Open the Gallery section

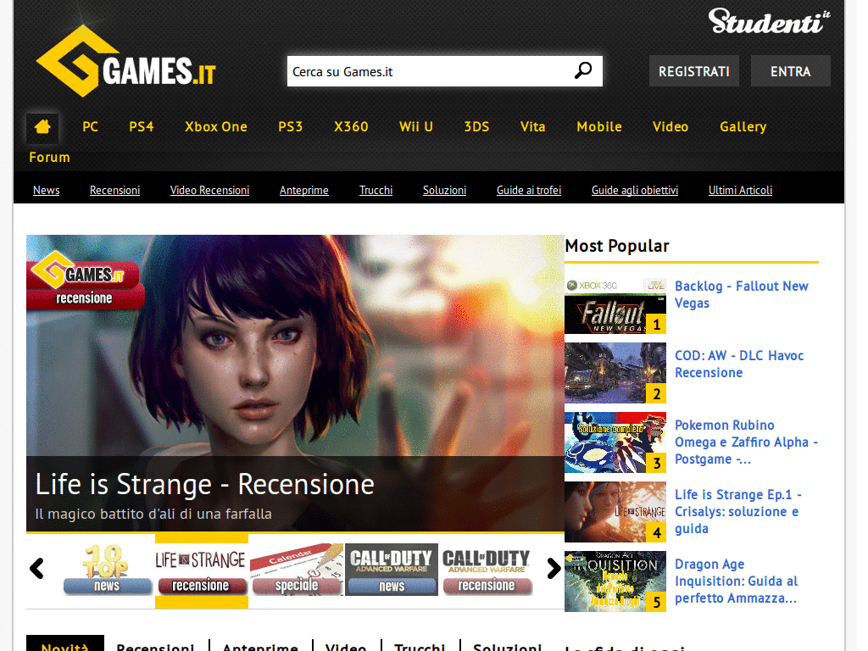click(x=743, y=127)
